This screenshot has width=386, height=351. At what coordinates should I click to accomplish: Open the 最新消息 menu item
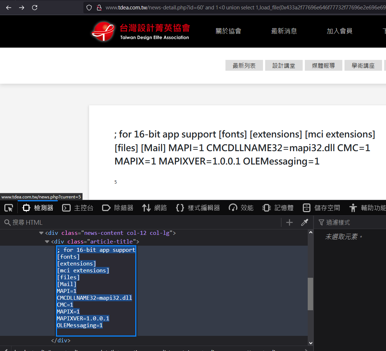(284, 31)
